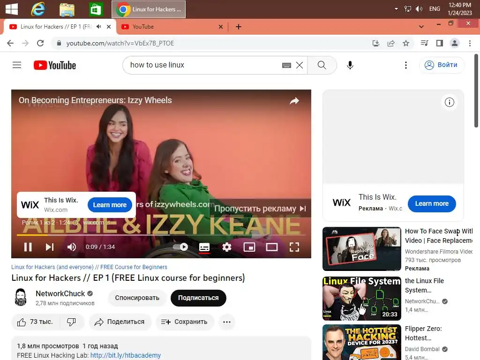480x360 pixels.
Task: Skip ad with Пропустить рекламу
Action: point(260,209)
